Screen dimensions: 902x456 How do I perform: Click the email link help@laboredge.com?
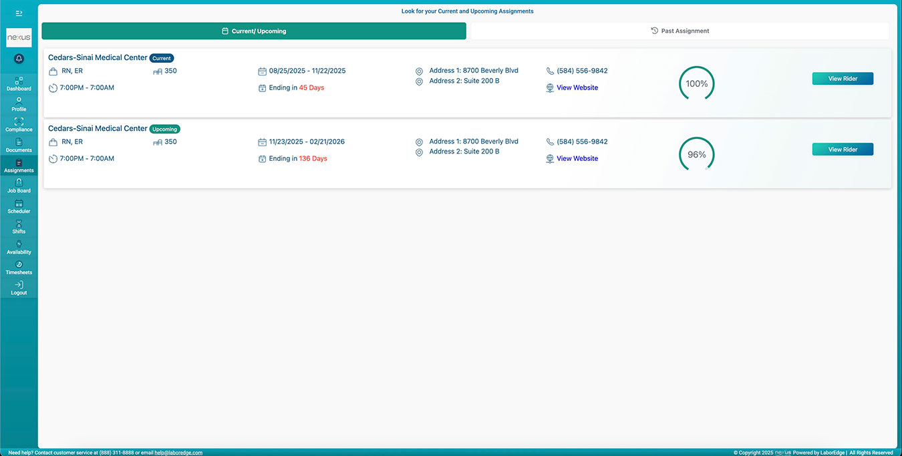coord(178,452)
